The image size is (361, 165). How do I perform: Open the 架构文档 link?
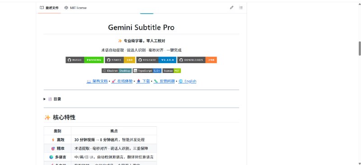tap(97, 81)
